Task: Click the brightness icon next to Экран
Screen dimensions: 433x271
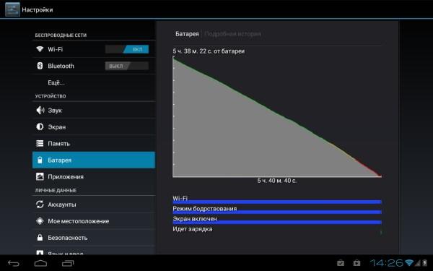Action: [40, 126]
